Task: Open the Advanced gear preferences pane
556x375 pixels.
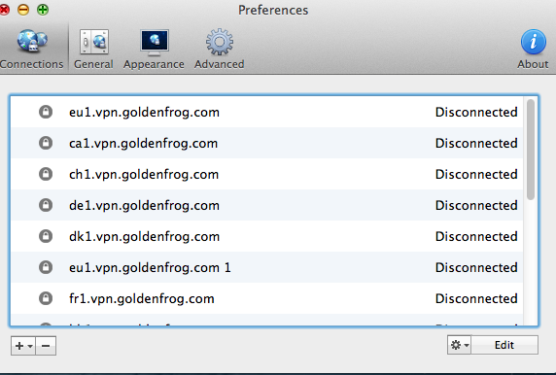Action: (x=219, y=49)
